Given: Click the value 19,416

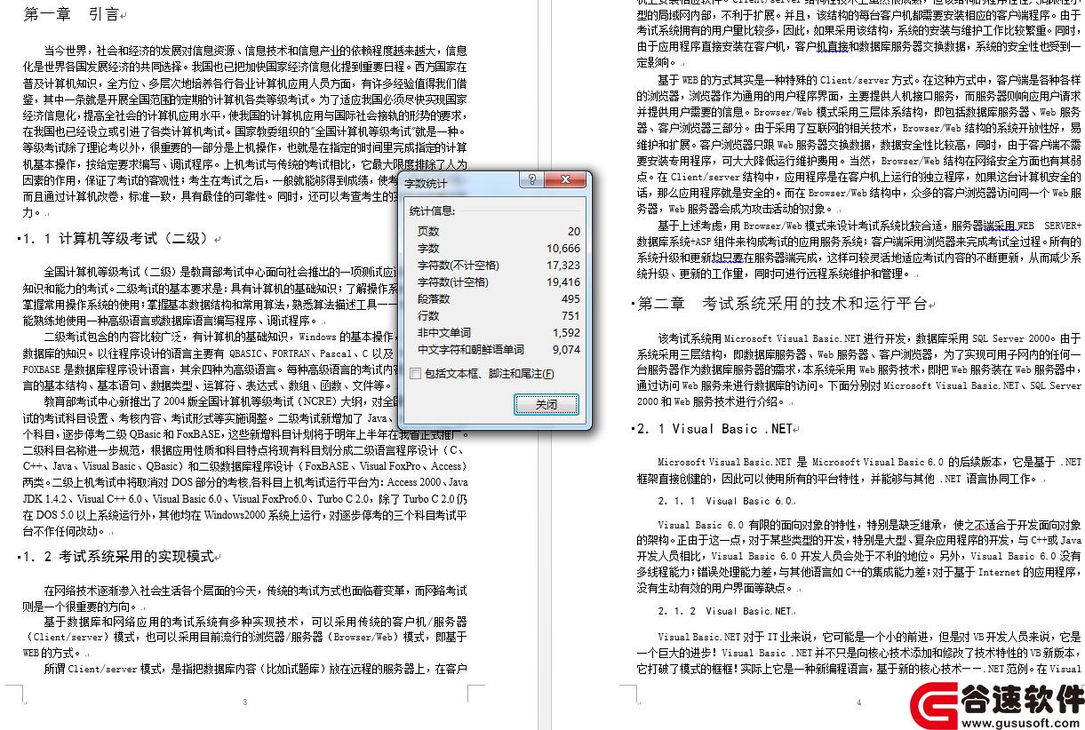Looking at the screenshot, I should 563,282.
